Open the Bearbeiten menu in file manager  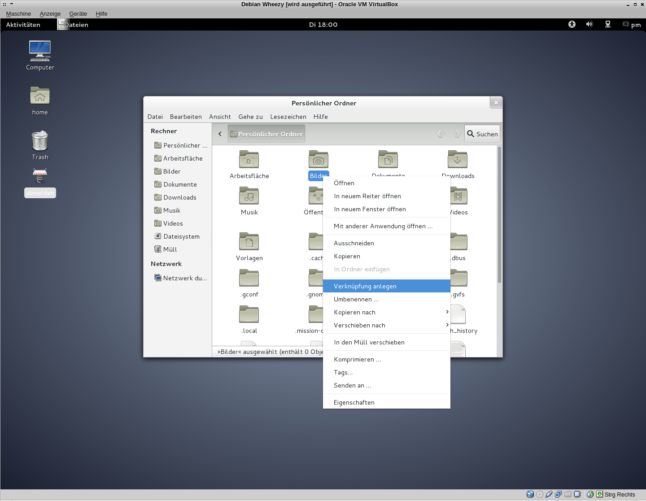point(186,117)
